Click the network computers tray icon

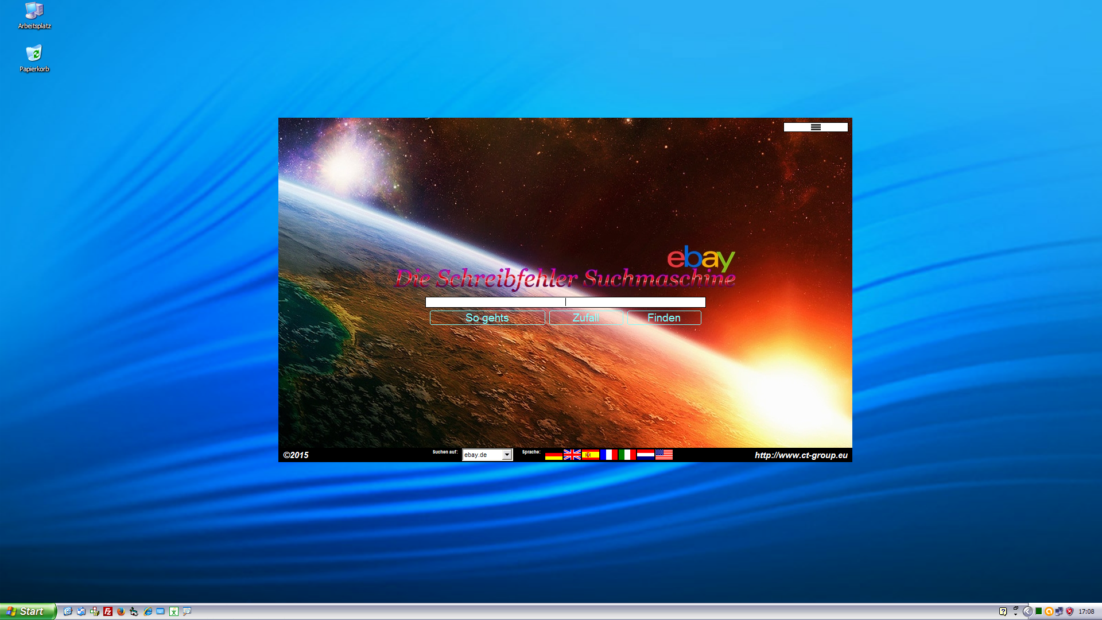coord(1060,611)
